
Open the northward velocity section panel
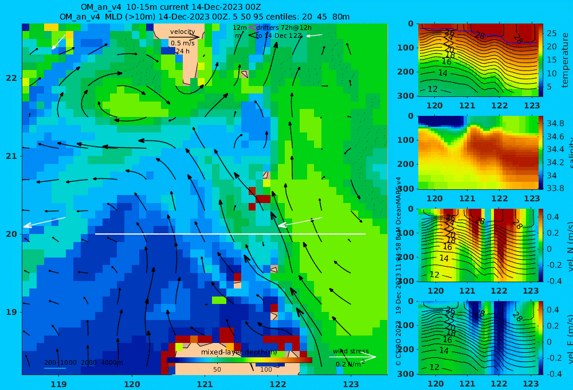click(478, 245)
